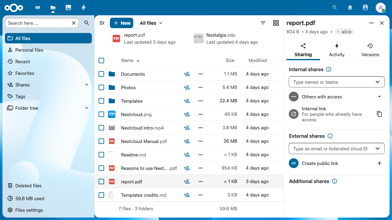Viewport: 392px width, 220px height.
Task: Expand the Shares navigation section
Action: pos(87,85)
